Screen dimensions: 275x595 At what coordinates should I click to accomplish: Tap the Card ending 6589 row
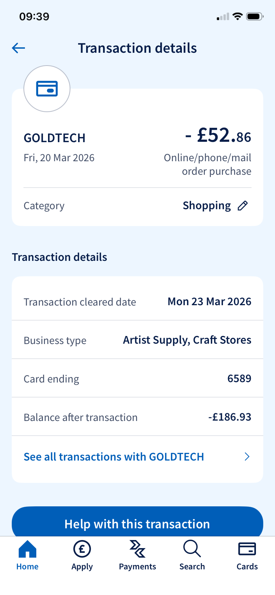click(137, 378)
